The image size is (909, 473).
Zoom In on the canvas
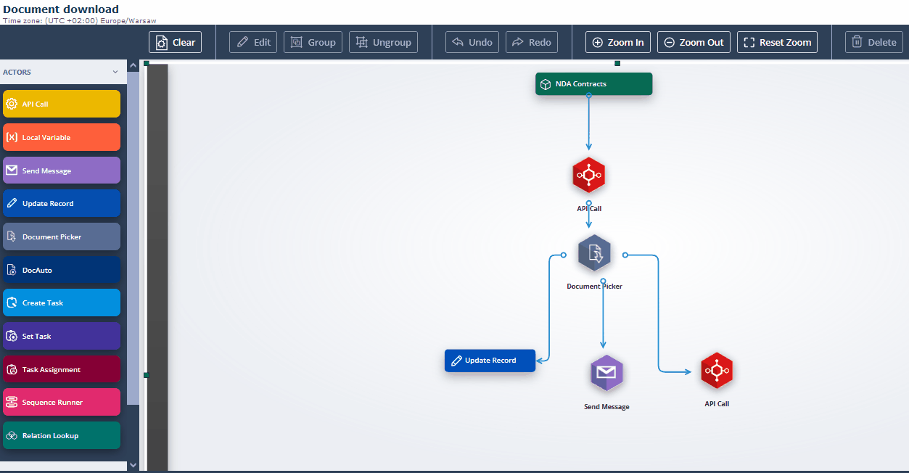618,42
